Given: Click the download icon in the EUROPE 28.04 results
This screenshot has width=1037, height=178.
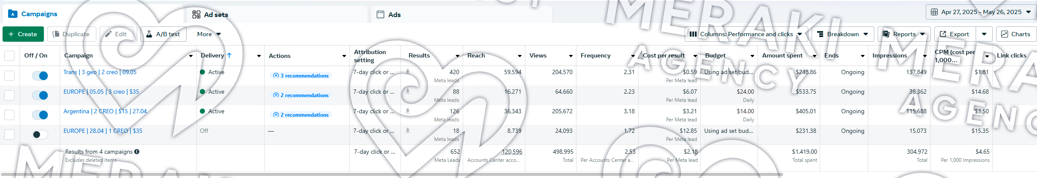Looking at the screenshot, I should 408,130.
